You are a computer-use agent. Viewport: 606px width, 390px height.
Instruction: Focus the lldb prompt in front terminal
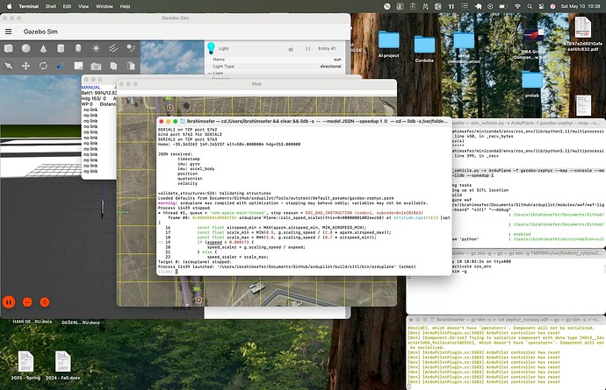coord(177,271)
